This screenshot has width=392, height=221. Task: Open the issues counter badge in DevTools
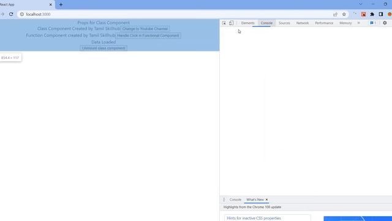point(373,23)
